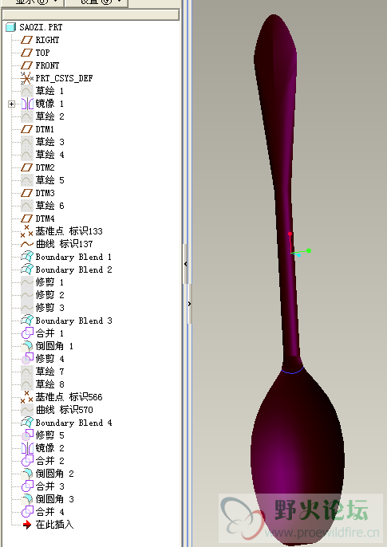Collapse panel with upper sash arrow

[x=185, y=264]
